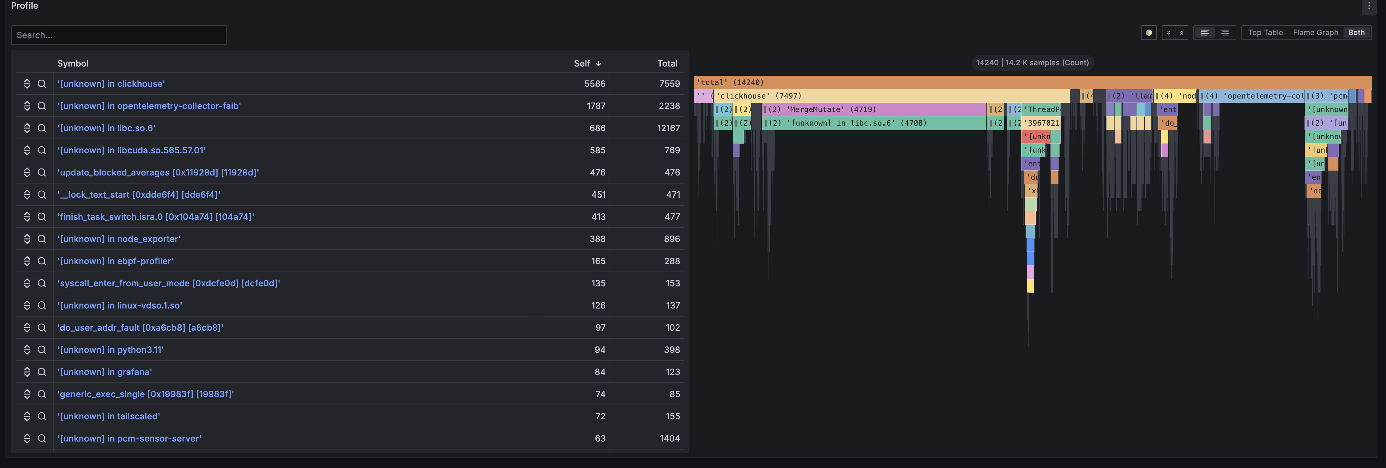Sort by the Symbol column header

coord(73,63)
